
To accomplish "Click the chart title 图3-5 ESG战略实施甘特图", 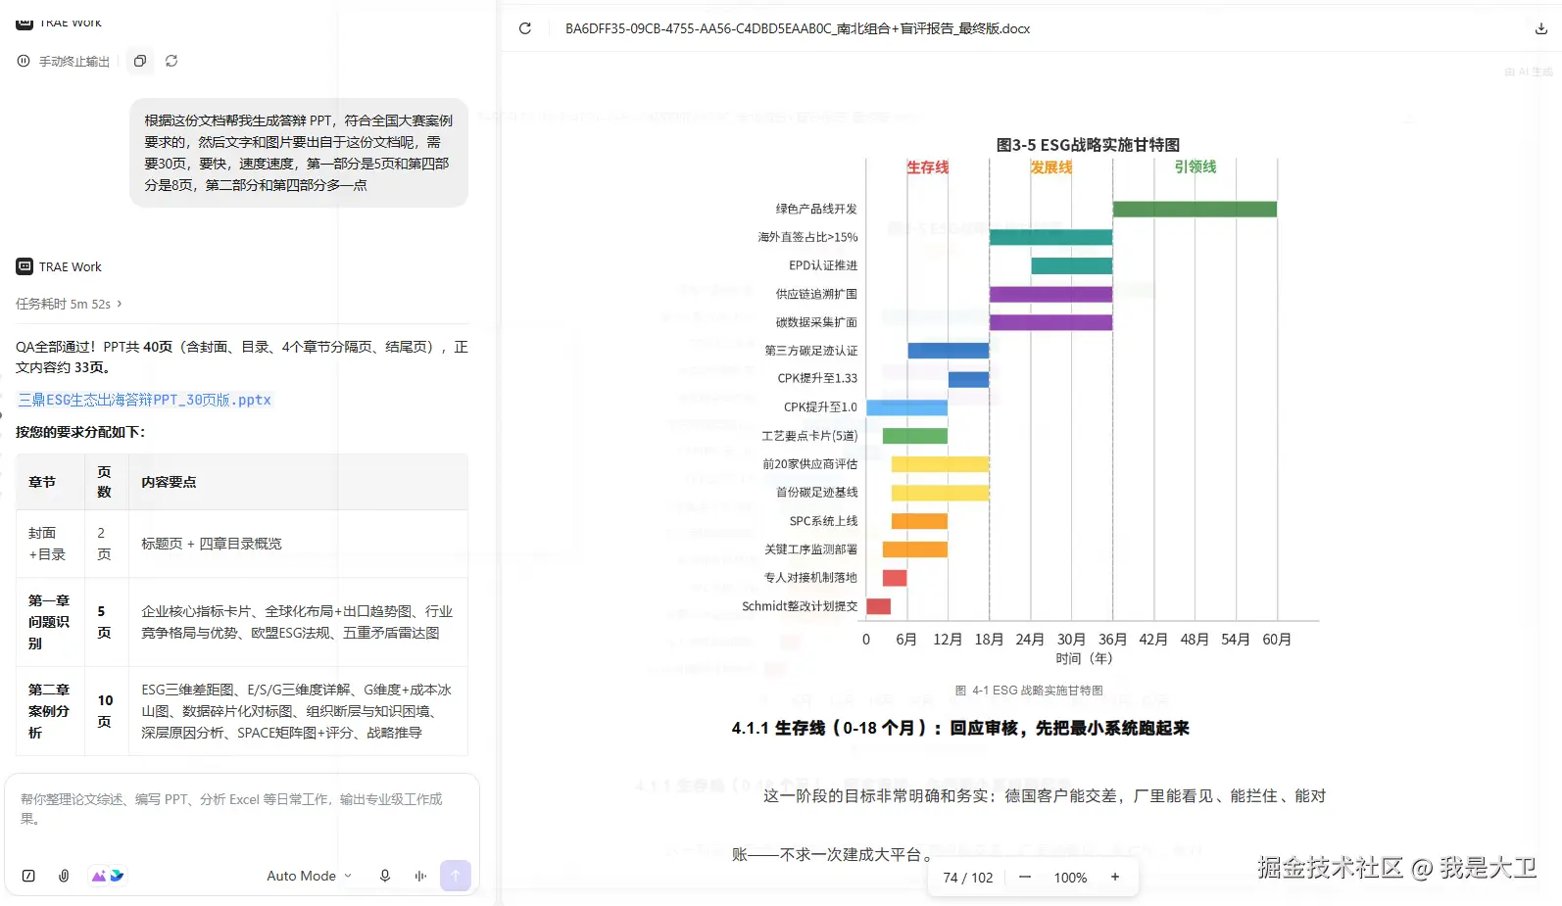I will coord(1088,145).
